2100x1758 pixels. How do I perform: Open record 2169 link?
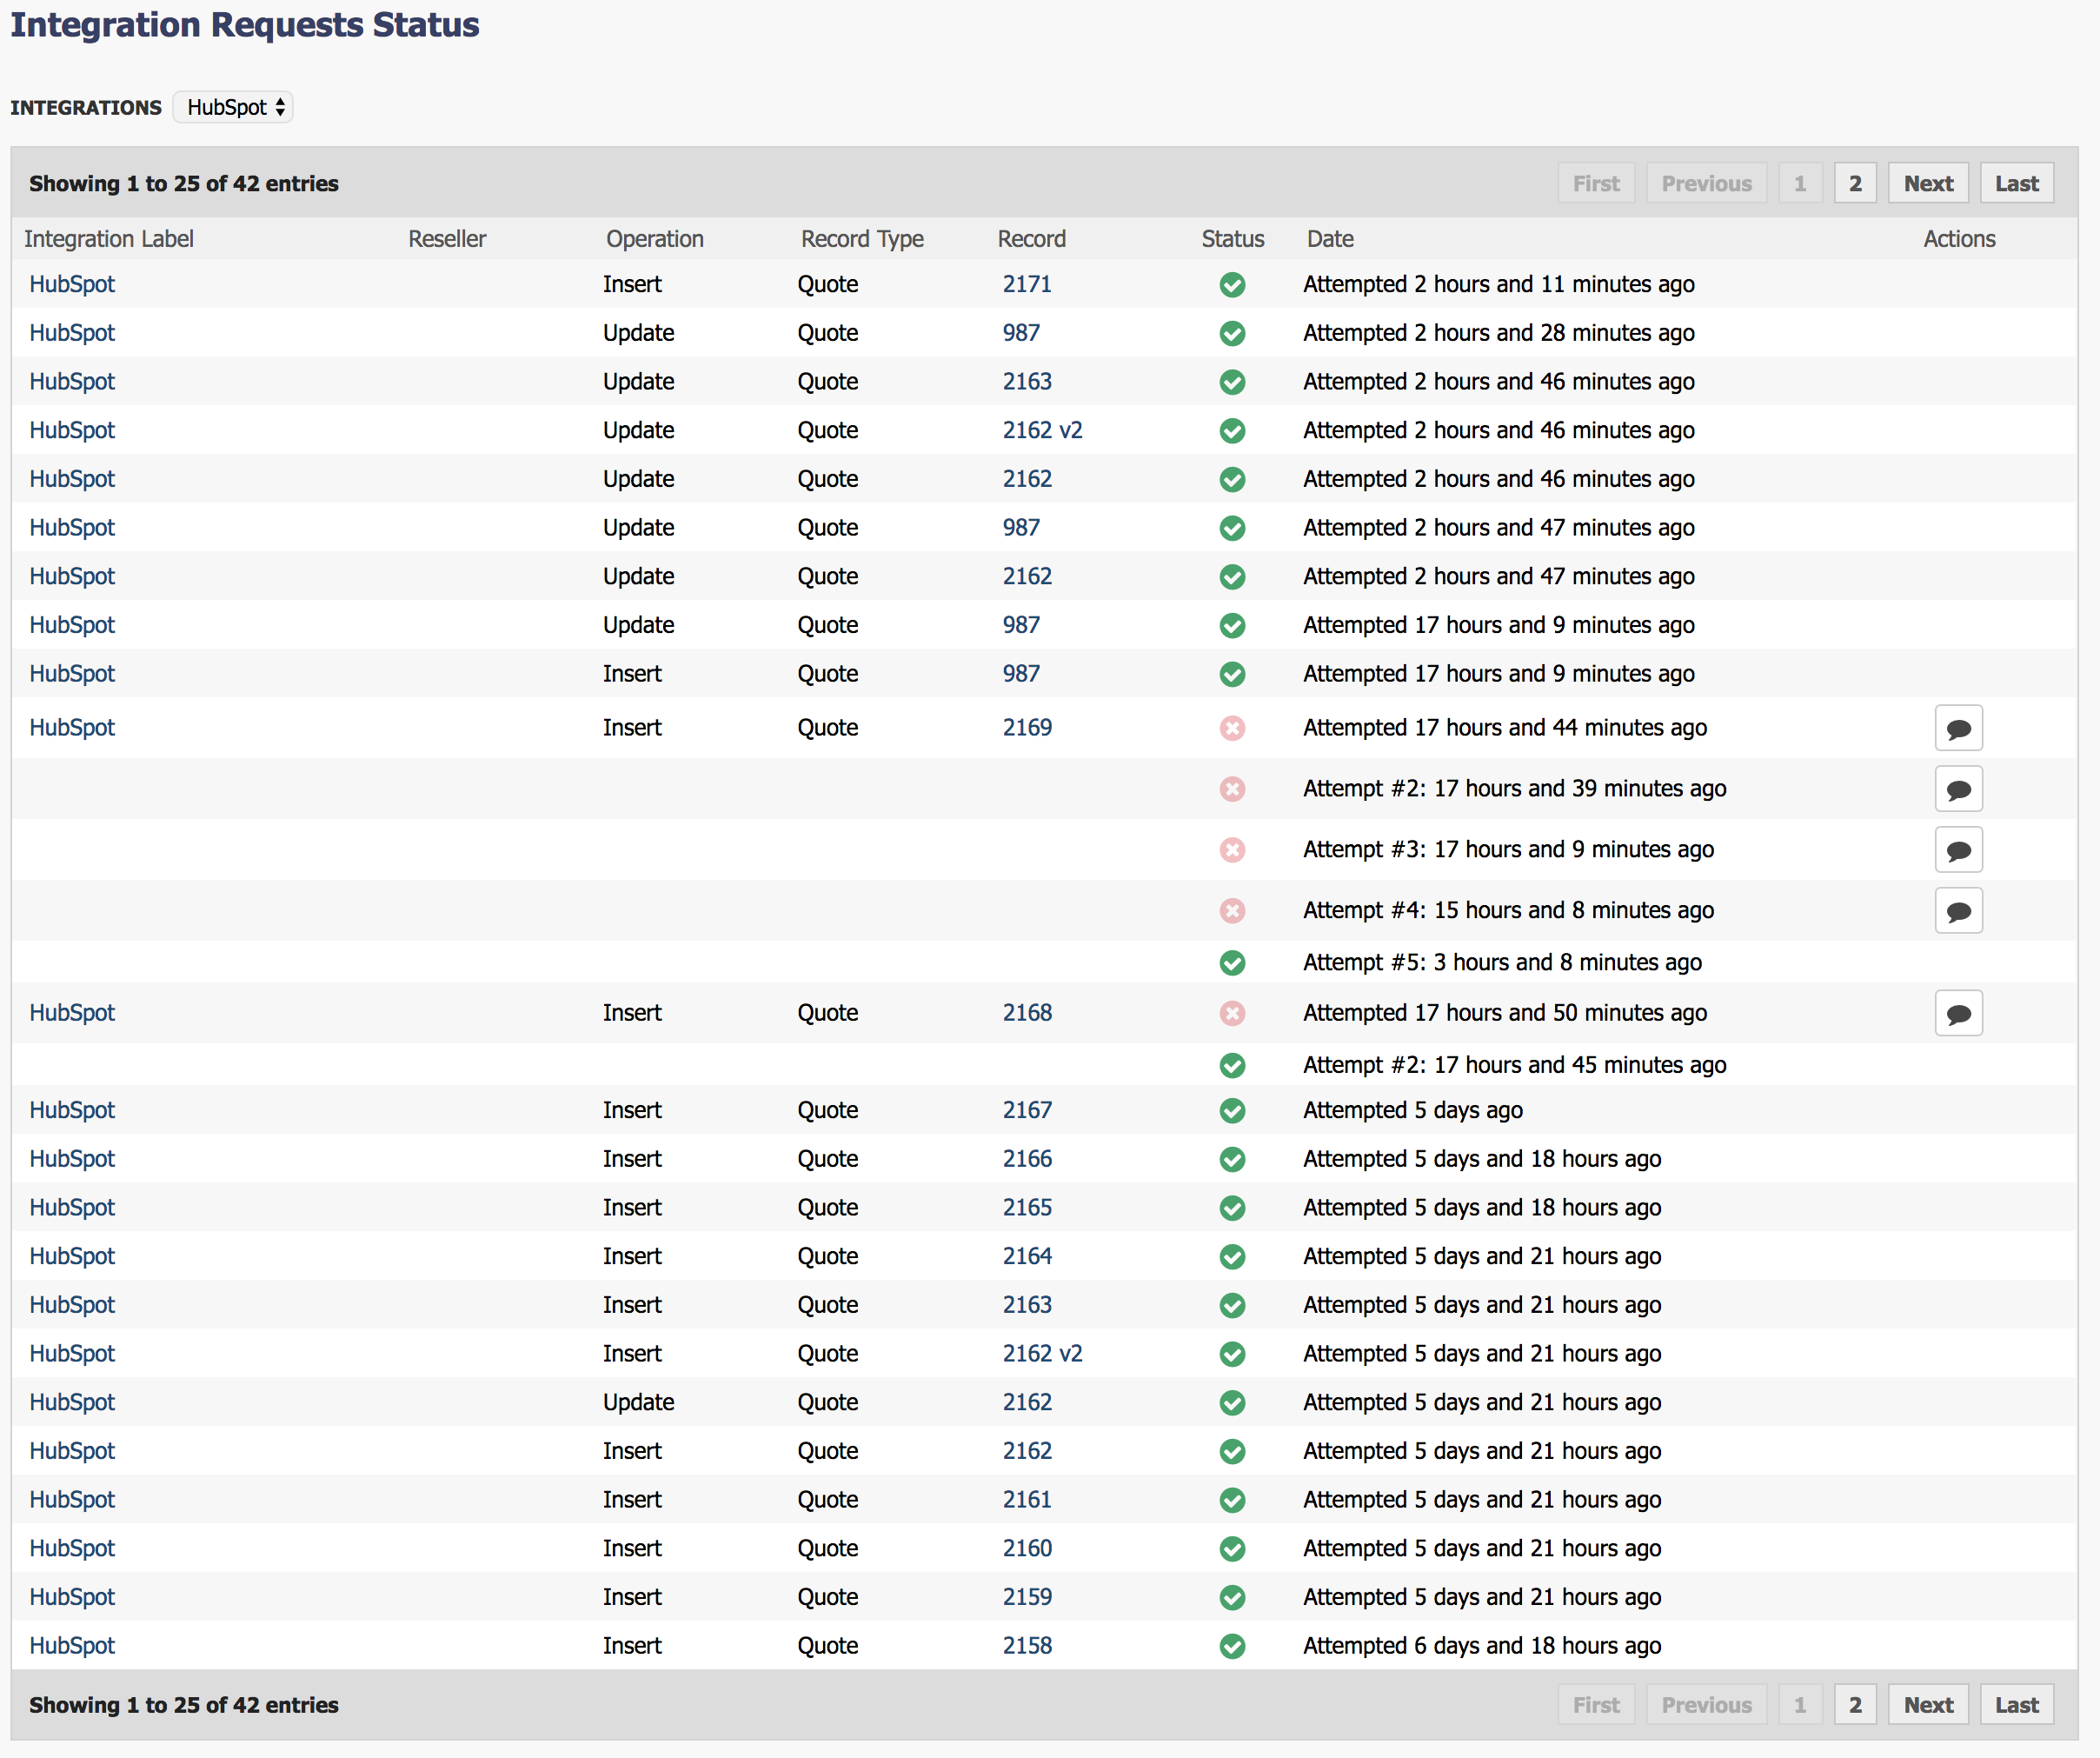pos(1027,727)
